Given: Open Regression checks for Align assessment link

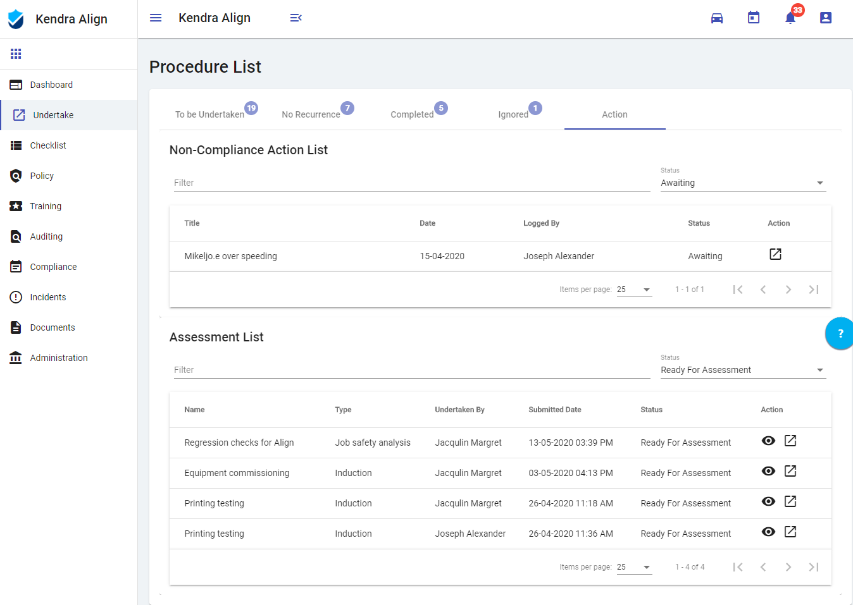Looking at the screenshot, I should tap(790, 441).
